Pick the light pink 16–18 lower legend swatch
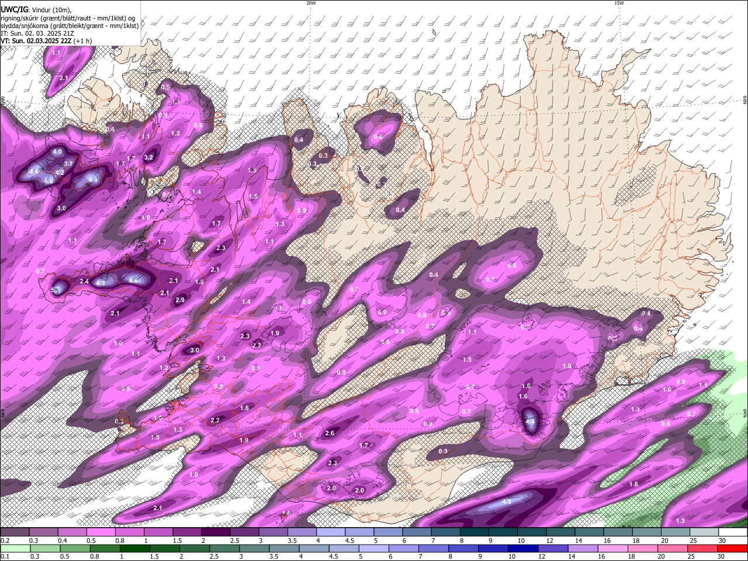The image size is (748, 561). [613, 549]
